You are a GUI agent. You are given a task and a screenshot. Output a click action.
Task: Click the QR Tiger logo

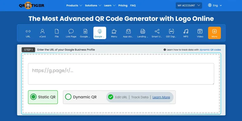tap(32, 5)
